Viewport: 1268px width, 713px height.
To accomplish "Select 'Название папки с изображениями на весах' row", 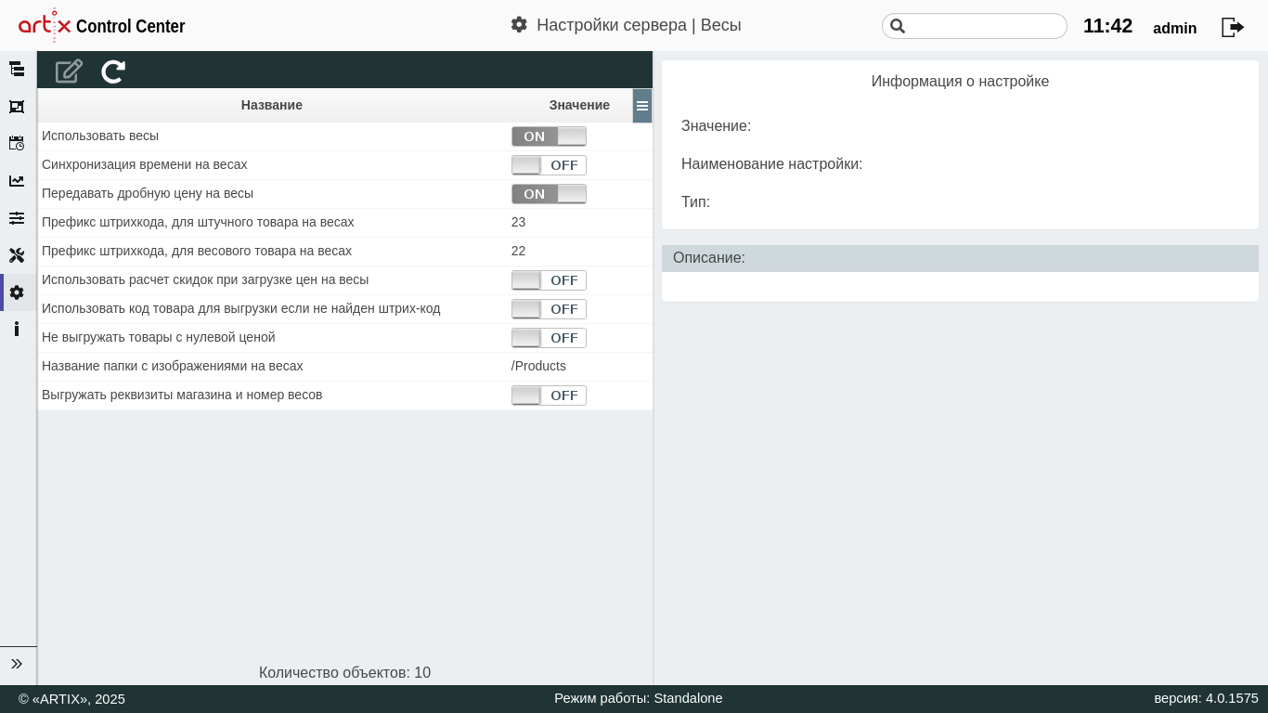I will click(172, 367).
